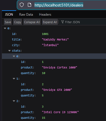Click the page info document icon

(x=29, y=5)
